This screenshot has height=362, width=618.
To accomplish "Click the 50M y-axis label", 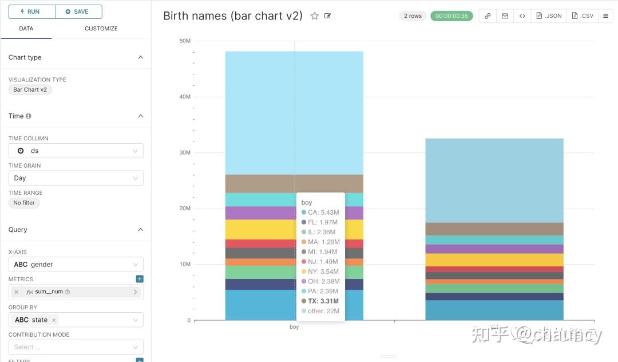I will point(185,41).
